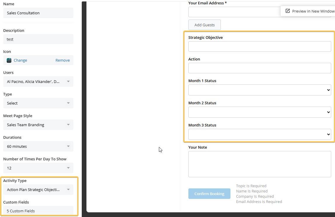Click the Name field Sales Consultation
This screenshot has width=335, height=217.
coord(38,13)
